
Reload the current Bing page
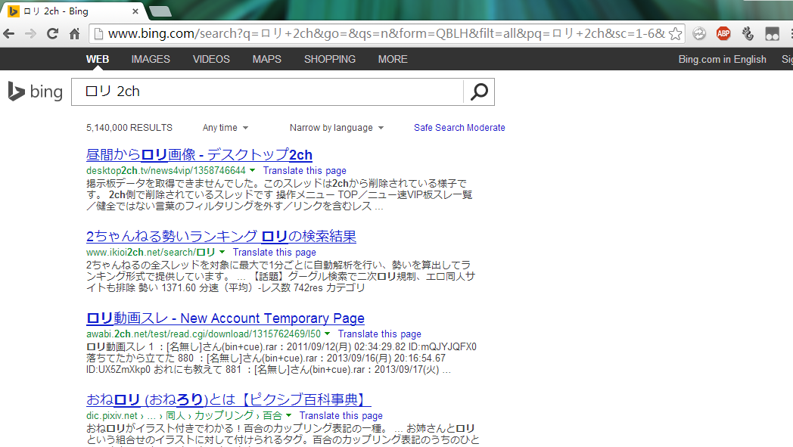point(52,34)
